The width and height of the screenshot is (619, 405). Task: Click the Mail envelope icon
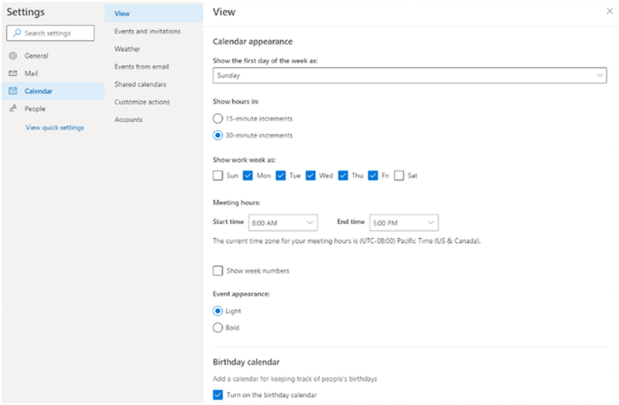click(x=12, y=73)
